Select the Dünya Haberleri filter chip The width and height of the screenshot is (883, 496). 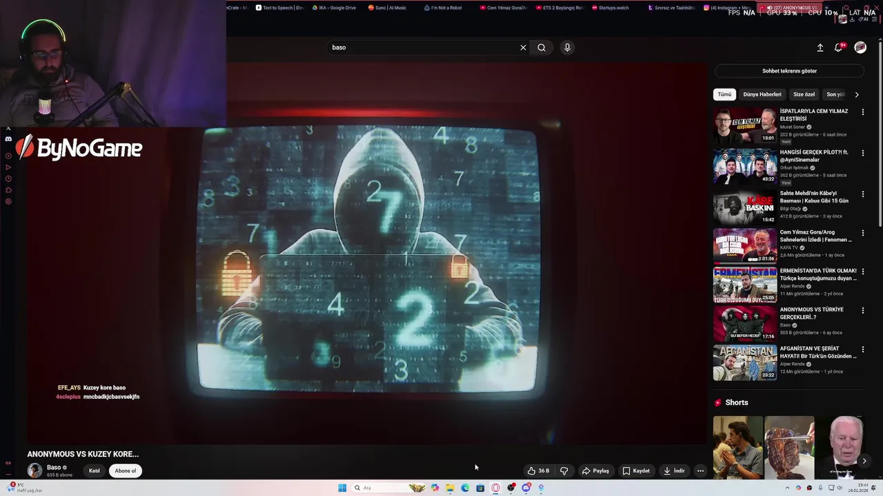[762, 94]
